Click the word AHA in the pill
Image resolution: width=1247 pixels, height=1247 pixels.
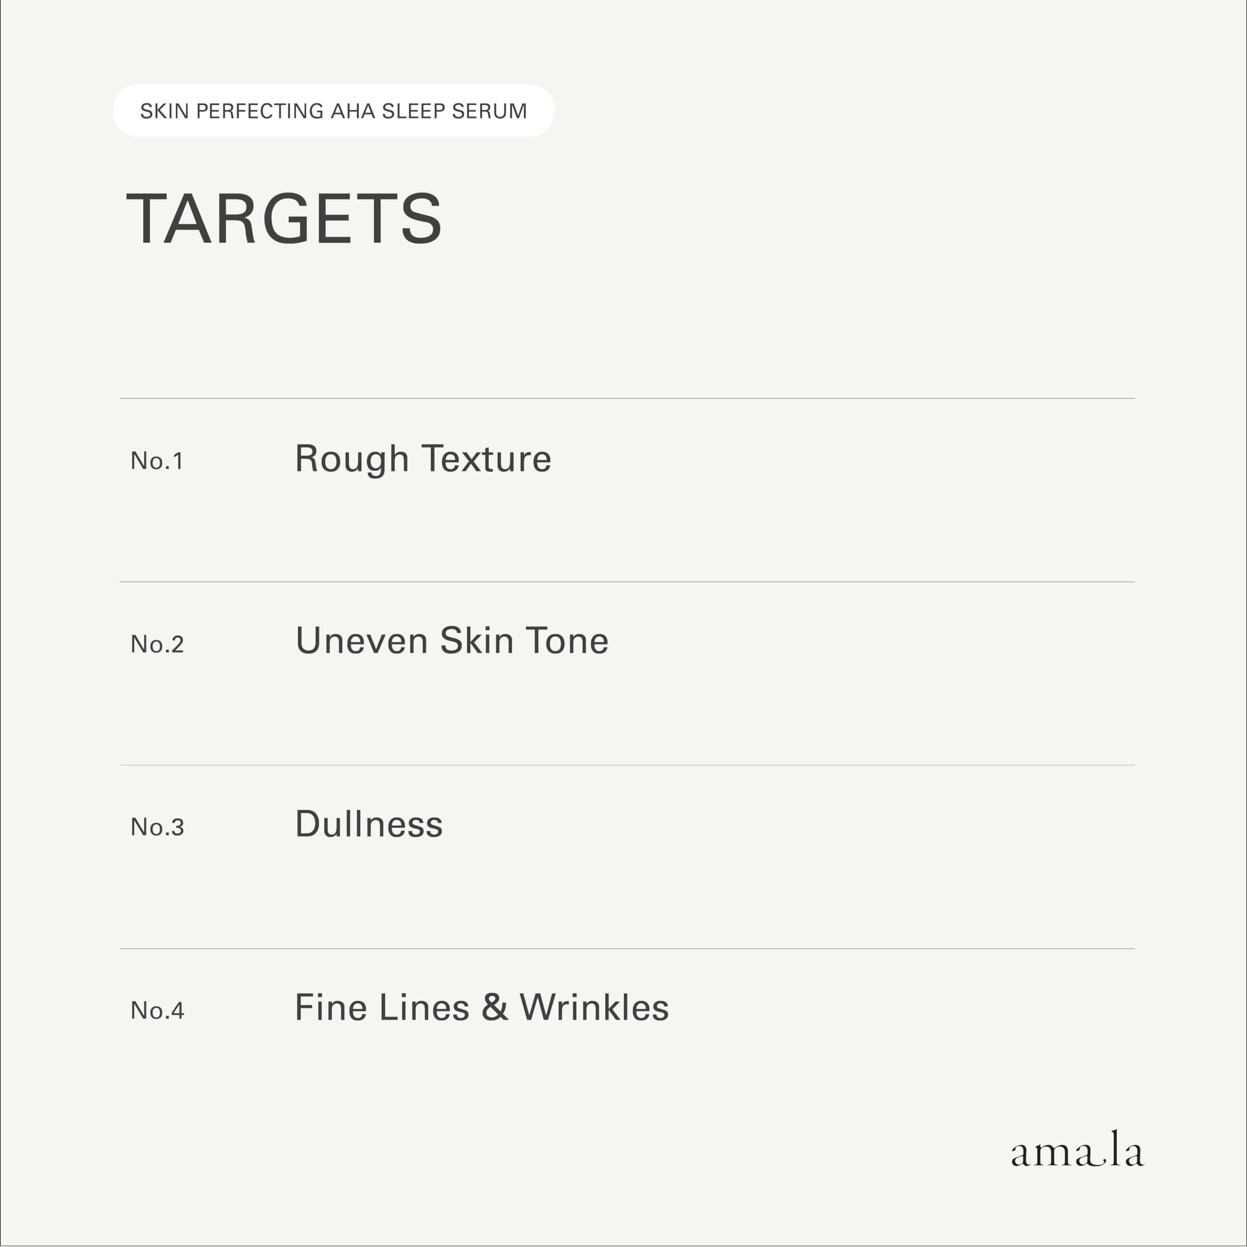pyautogui.click(x=352, y=111)
